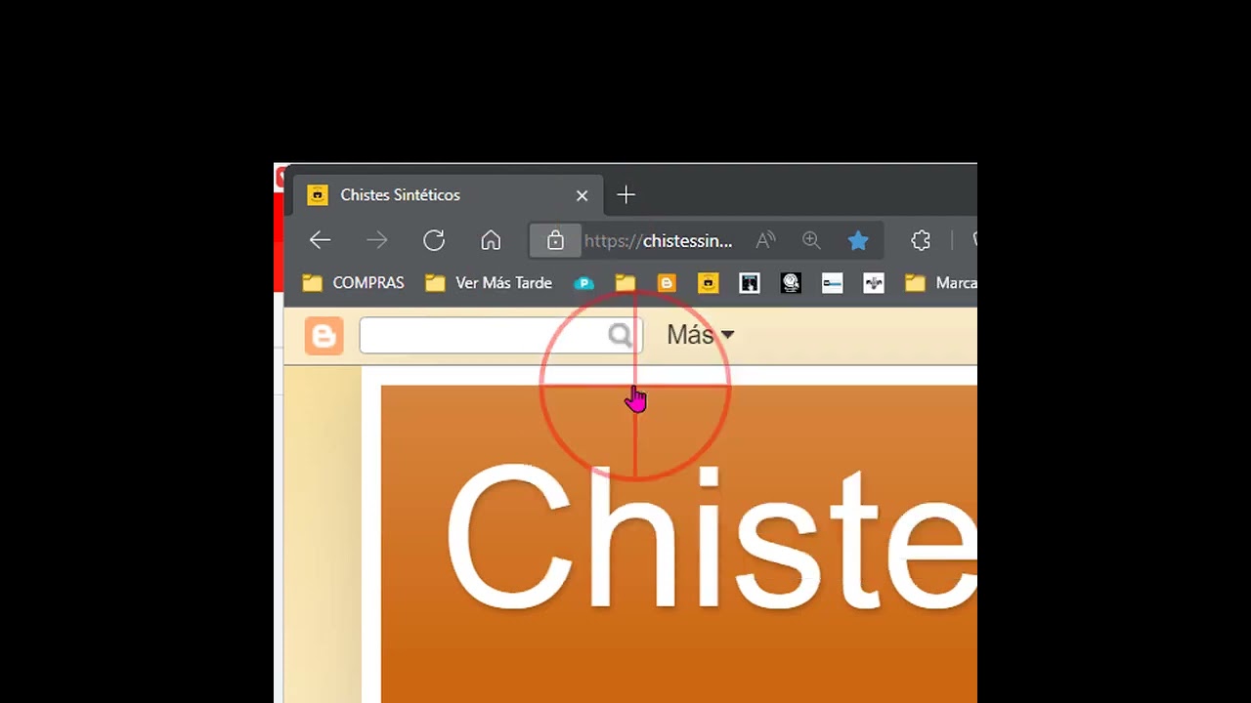The height and width of the screenshot is (703, 1251).
Task: Click the Blogger logo in the navbar
Action: 324,336
